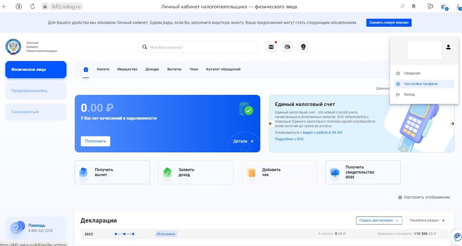
Task: Open the envelope messages icon
Action: (271, 46)
